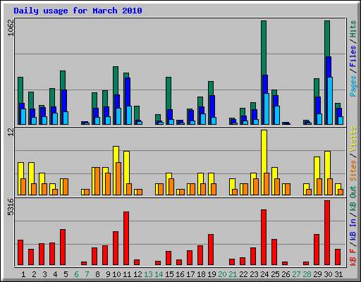Click day 31 on the x-axis
The height and width of the screenshot is (282, 361).
pos(338,274)
